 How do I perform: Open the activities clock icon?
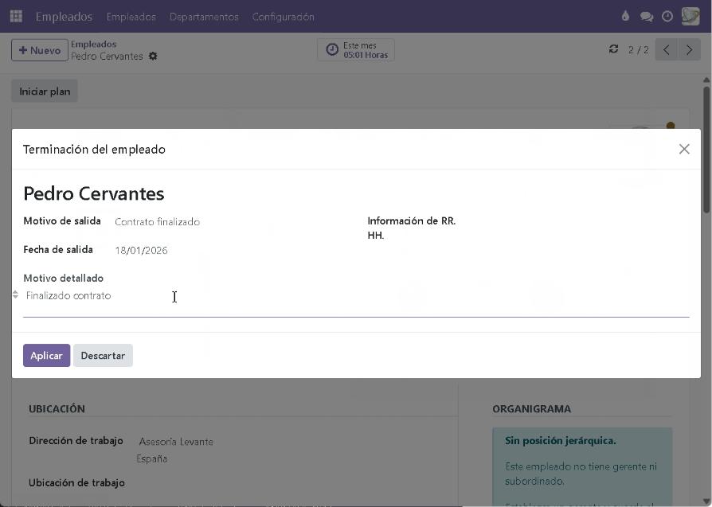coord(667,16)
